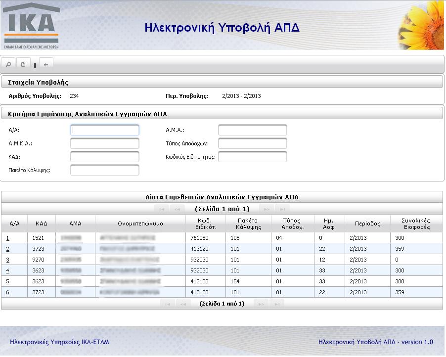Click the search magnifier toolbar icon
This screenshot has width=446, height=357.
pos(8,65)
